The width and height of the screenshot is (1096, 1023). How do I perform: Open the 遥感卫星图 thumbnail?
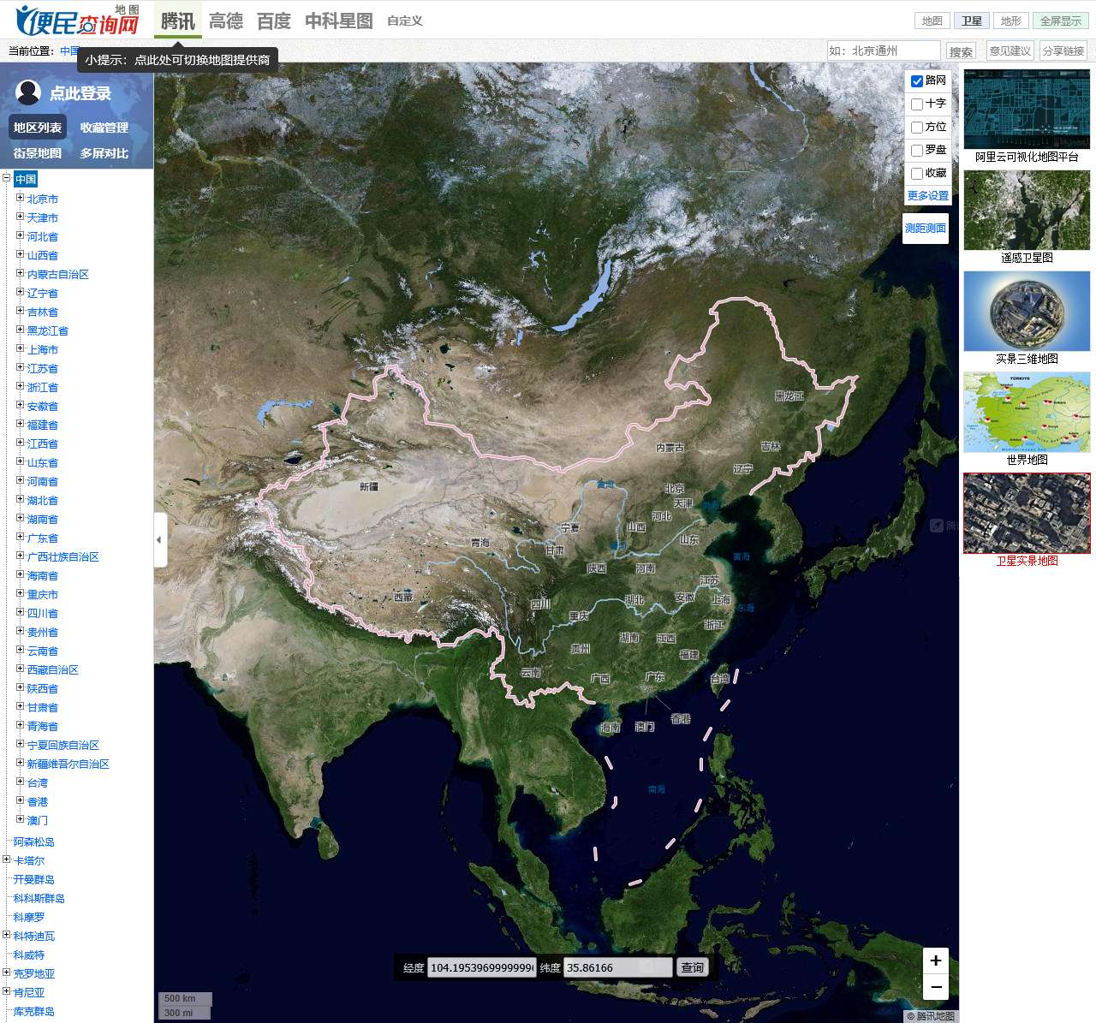1027,210
